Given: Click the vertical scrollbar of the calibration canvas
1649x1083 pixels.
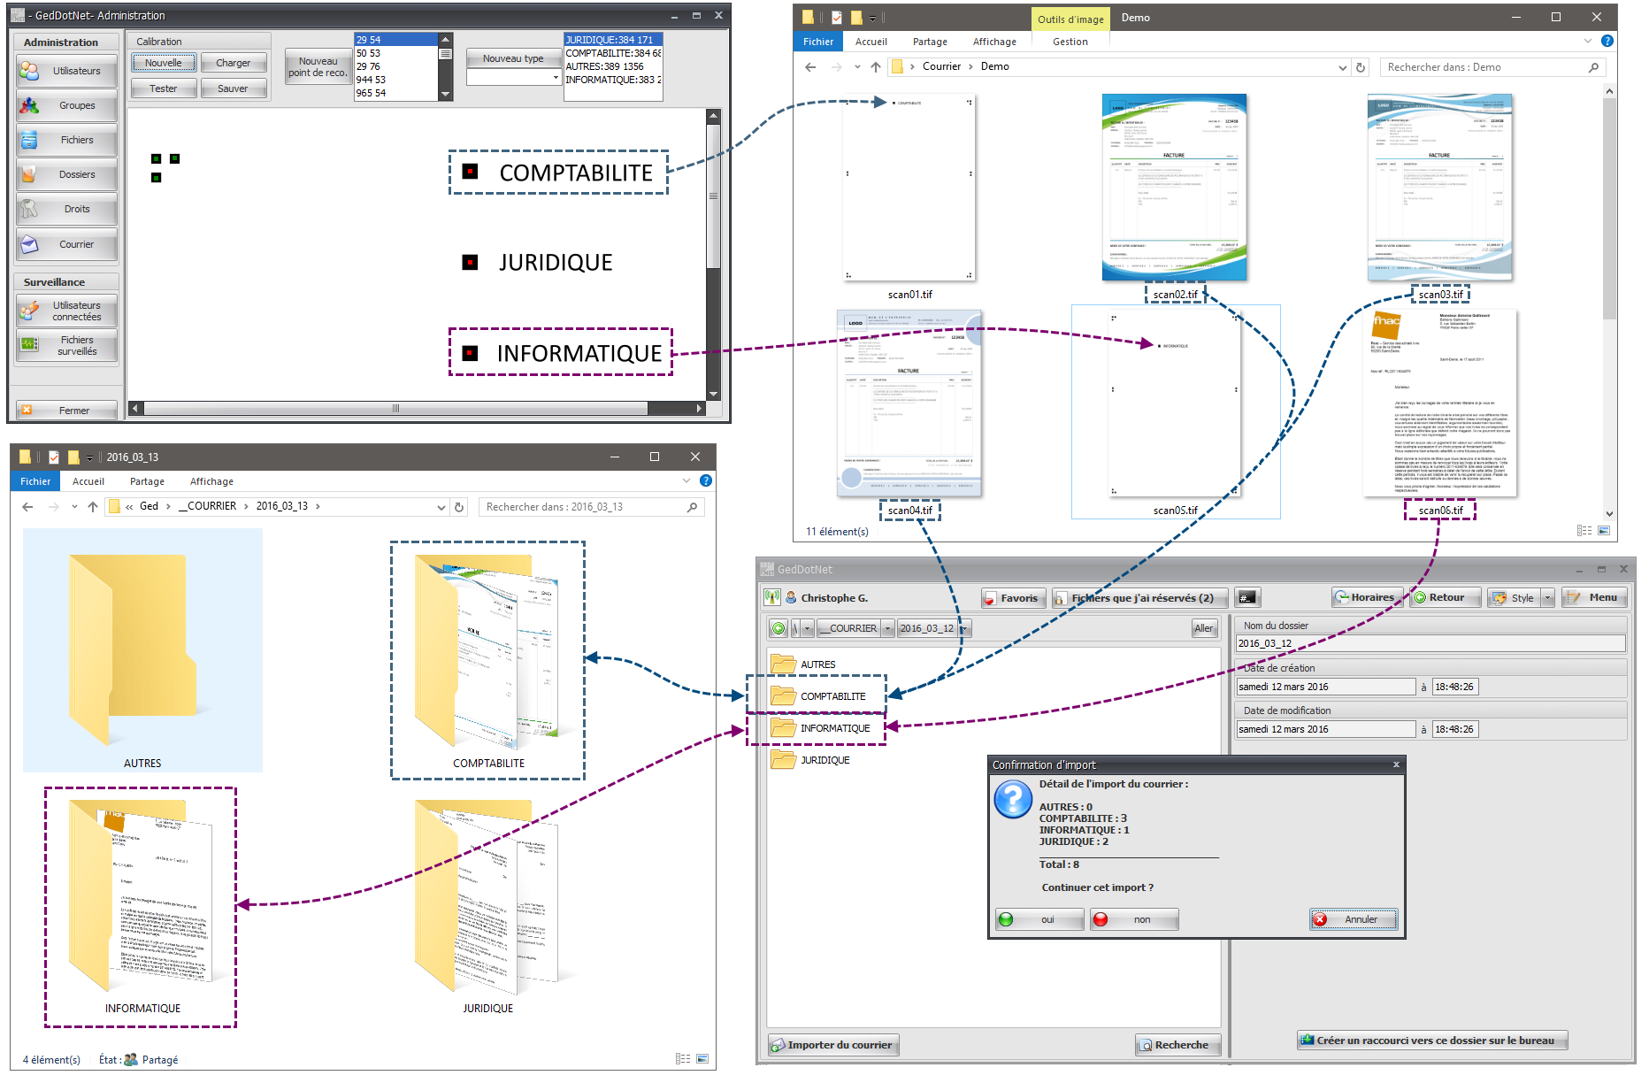Looking at the screenshot, I should tap(713, 254).
